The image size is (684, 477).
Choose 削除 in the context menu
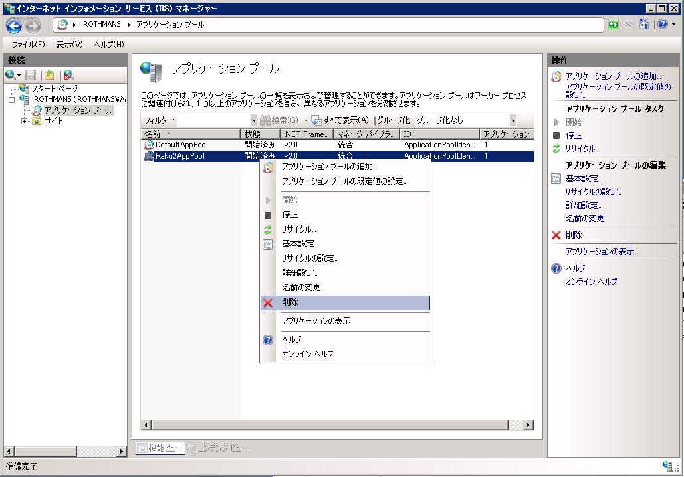[345, 302]
